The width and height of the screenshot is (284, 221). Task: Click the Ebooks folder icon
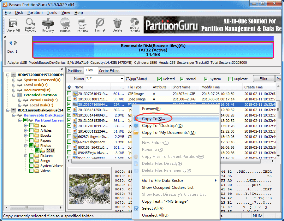[x=37, y=135]
